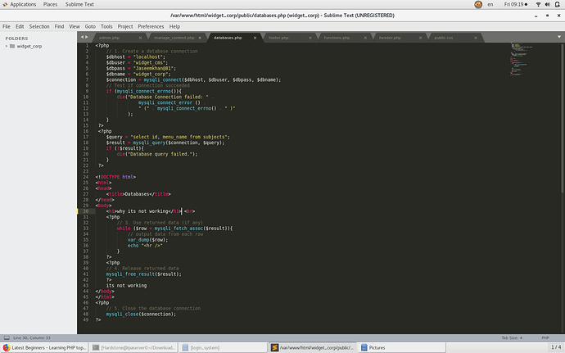Switch to the Hardstone terminal window
565x353 pixels.
click(133, 347)
